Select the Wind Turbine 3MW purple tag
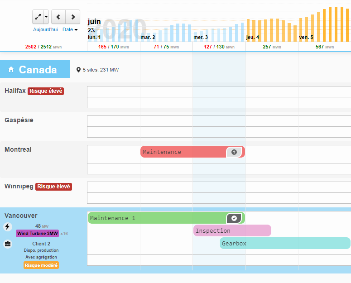351x283 pixels. click(37, 234)
